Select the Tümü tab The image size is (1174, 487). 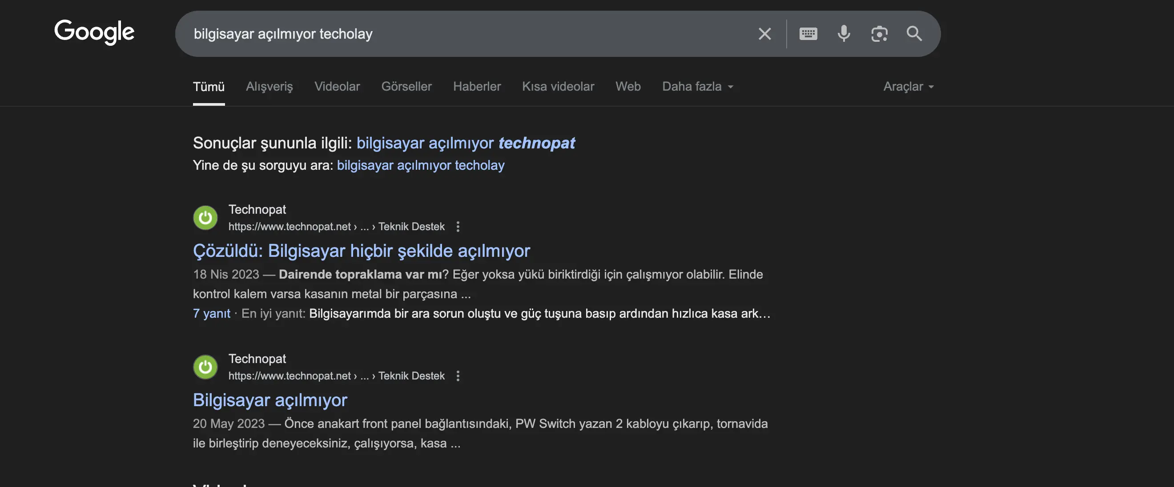click(x=209, y=87)
